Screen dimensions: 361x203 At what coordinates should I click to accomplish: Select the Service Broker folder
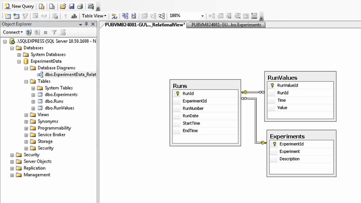tap(52, 135)
